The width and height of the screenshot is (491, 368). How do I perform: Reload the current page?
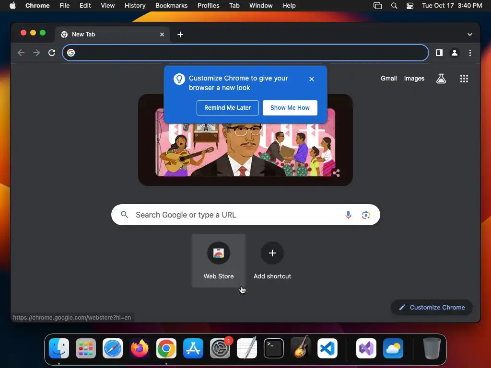tap(52, 53)
